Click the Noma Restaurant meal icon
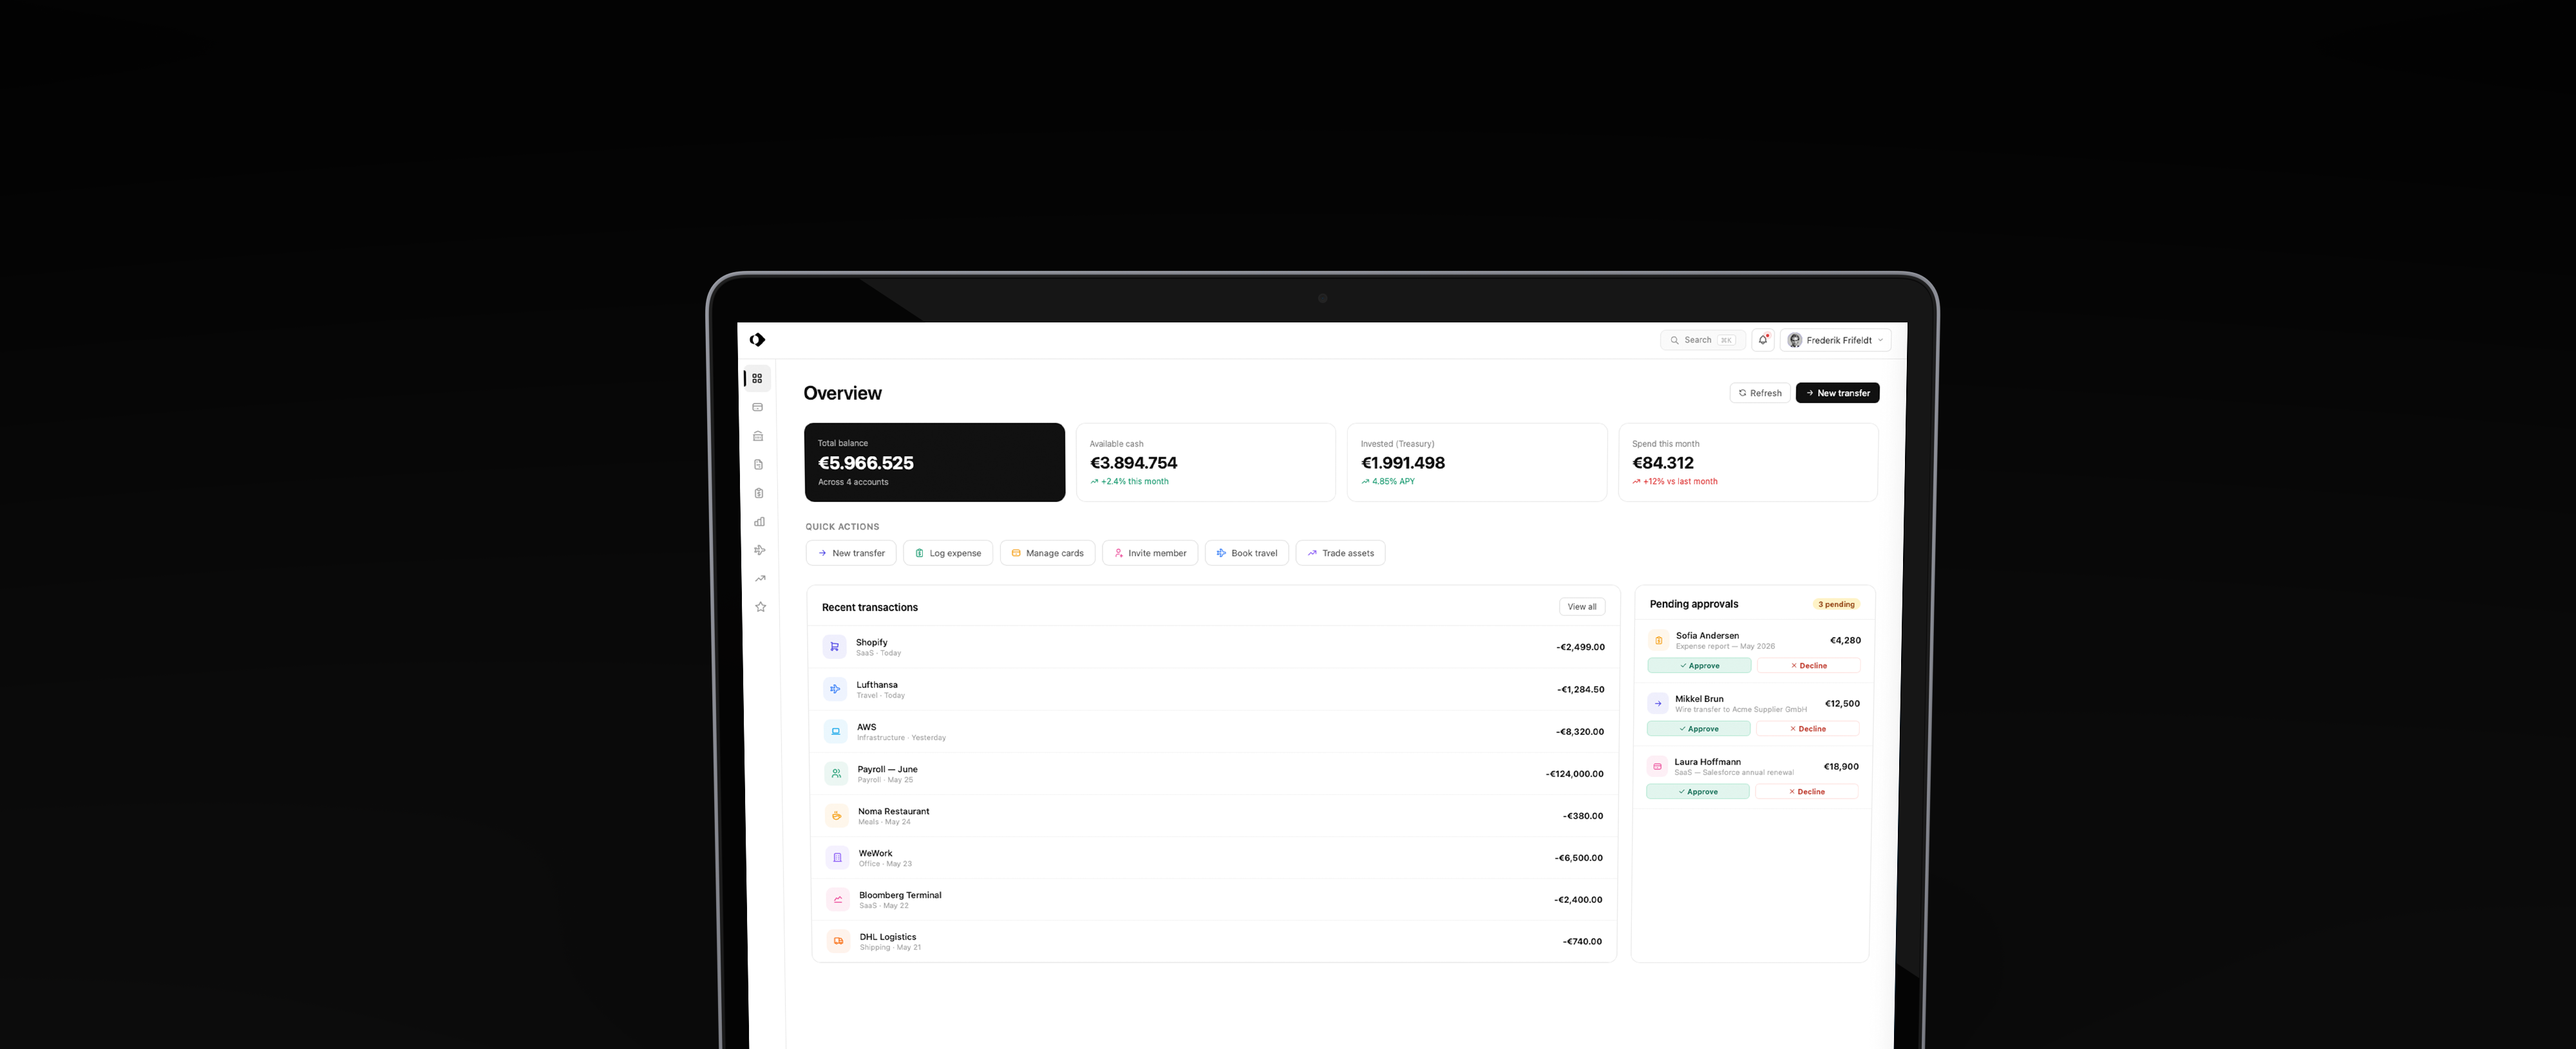This screenshot has height=1049, width=2576. (x=837, y=815)
